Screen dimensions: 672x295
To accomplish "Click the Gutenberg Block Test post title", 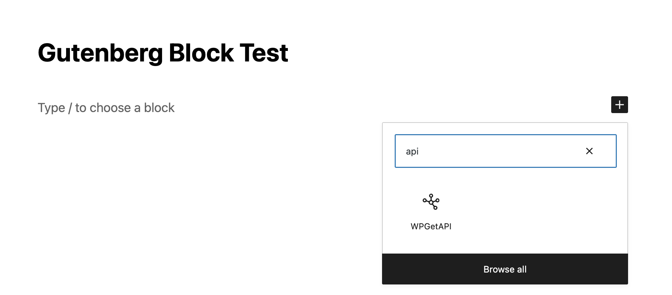I will point(163,53).
